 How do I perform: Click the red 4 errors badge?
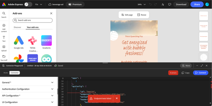point(173,73)
